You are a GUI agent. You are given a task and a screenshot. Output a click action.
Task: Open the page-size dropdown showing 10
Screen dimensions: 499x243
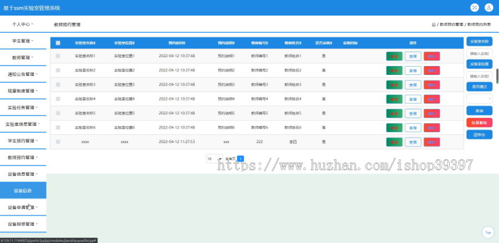click(215, 159)
